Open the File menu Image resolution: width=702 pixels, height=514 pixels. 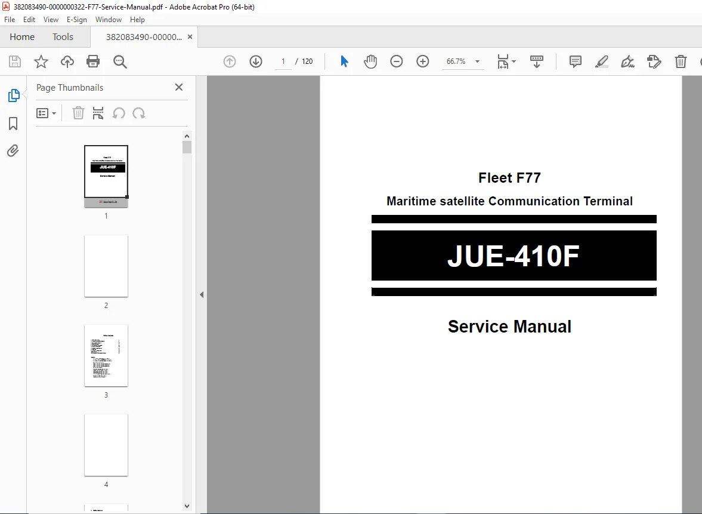point(10,20)
